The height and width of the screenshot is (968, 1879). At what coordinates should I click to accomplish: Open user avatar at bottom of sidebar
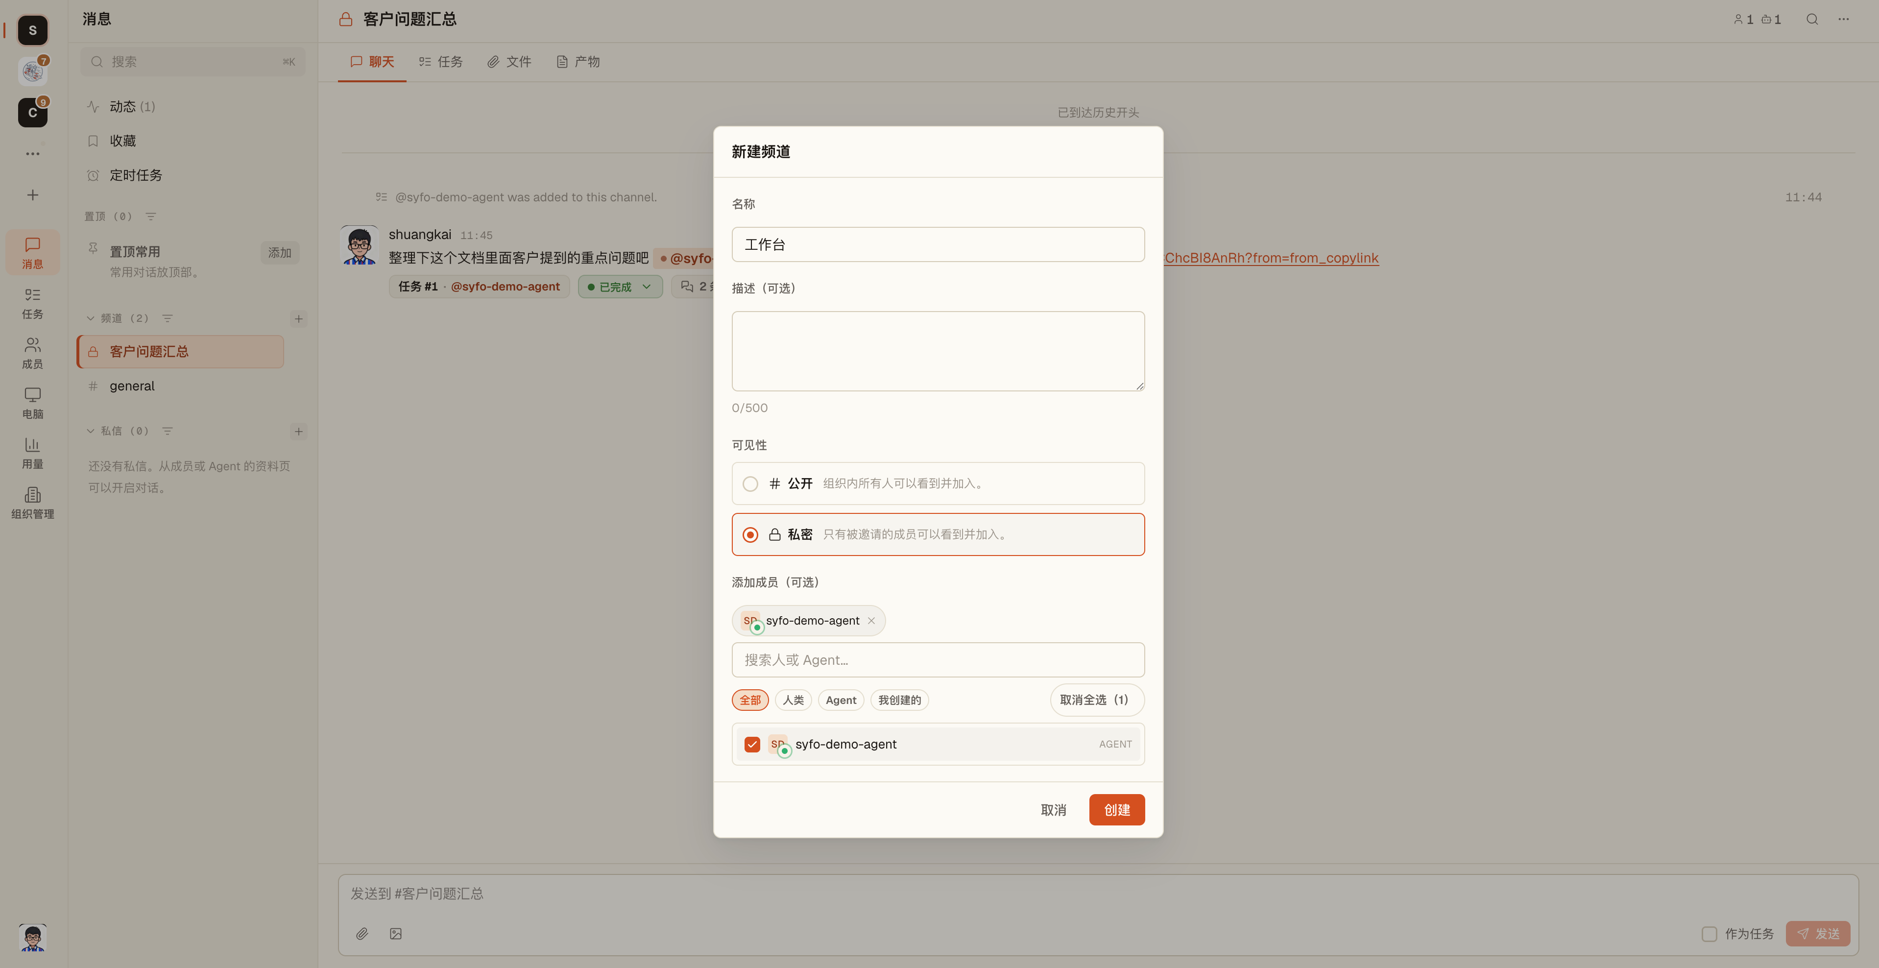[x=32, y=937]
